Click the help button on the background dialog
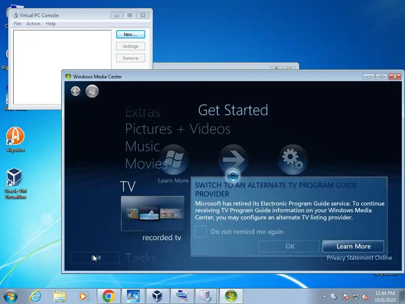This screenshot has width=405, height=304. tap(276, 68)
